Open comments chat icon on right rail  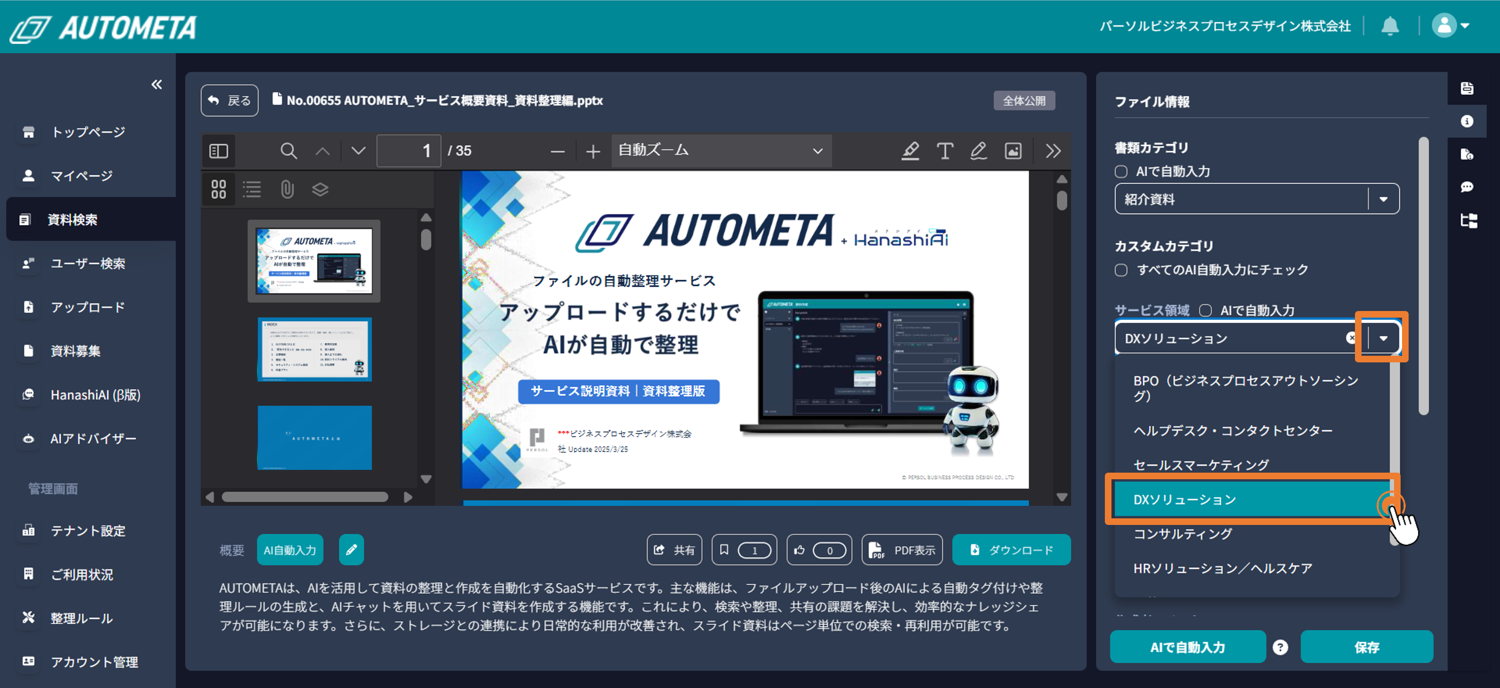tap(1467, 187)
